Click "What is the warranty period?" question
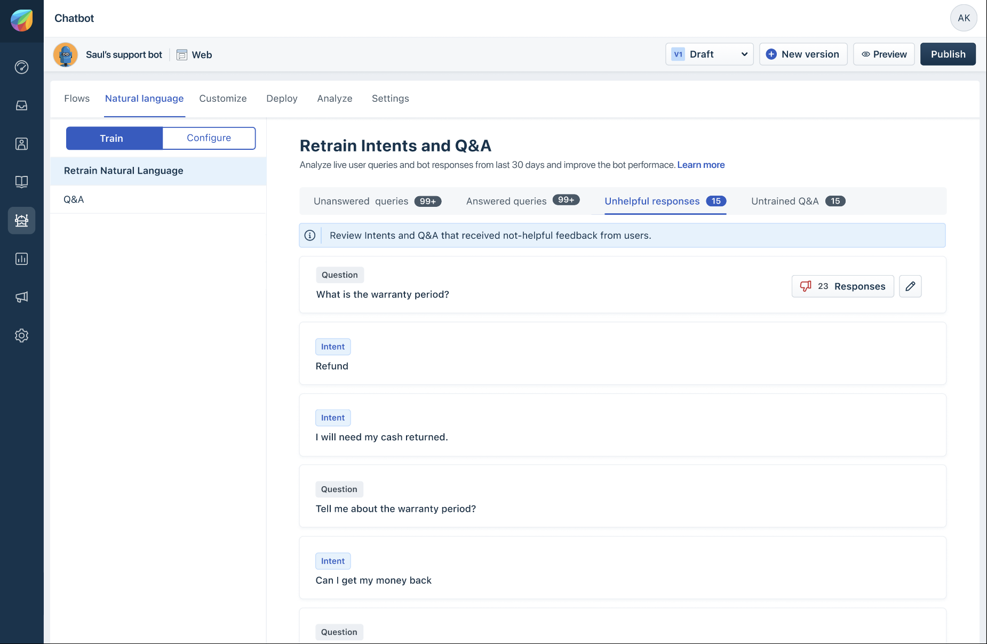This screenshot has height=644, width=987. click(x=383, y=294)
